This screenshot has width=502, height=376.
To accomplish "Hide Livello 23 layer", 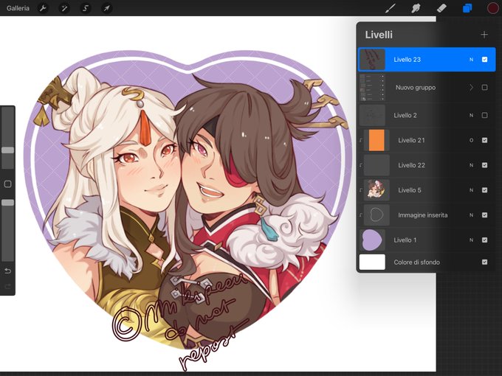I will pos(485,60).
